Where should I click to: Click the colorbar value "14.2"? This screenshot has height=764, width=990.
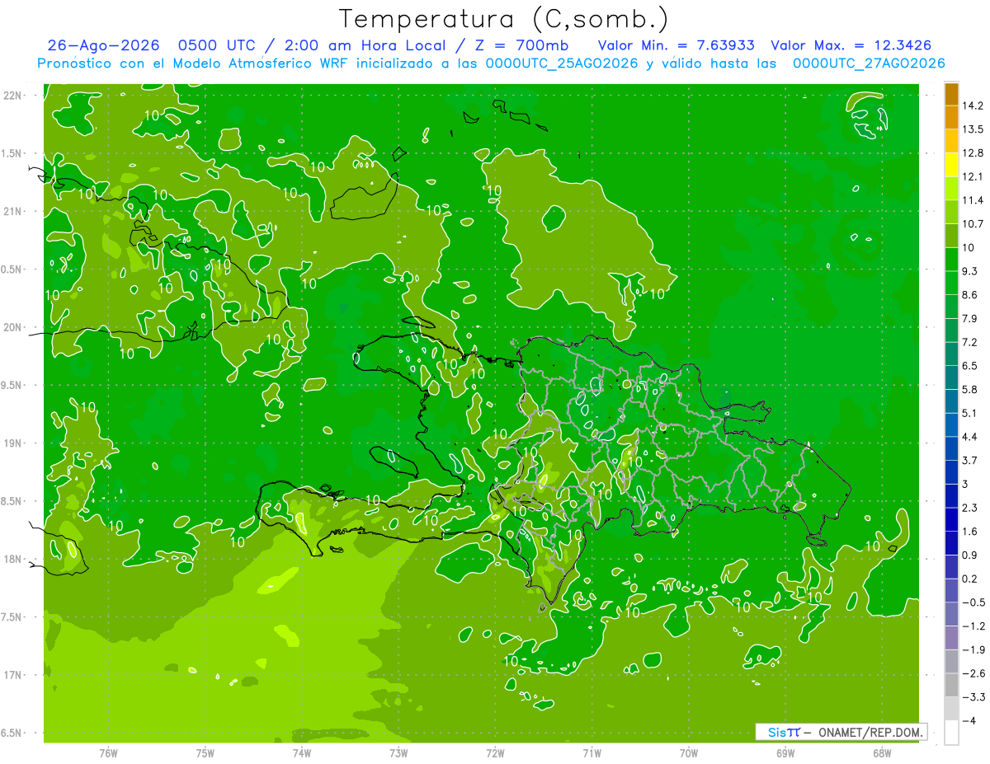973,106
